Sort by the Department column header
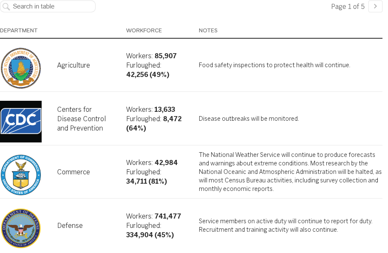This screenshot has width=388, height=253. tap(19, 31)
